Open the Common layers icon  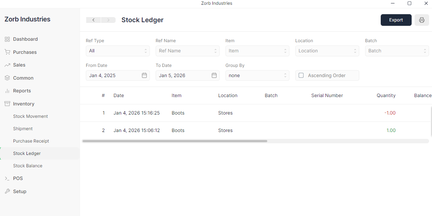click(x=8, y=78)
